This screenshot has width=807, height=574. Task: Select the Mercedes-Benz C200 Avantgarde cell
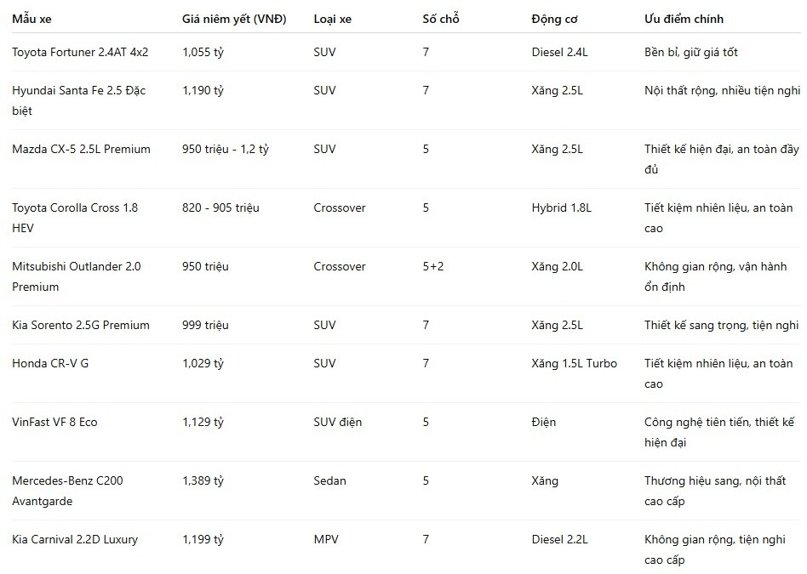(67, 491)
